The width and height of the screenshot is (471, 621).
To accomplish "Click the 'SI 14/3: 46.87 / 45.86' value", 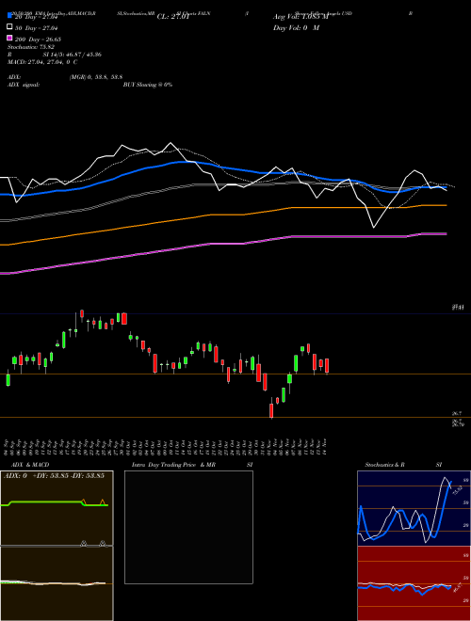I will tap(73, 55).
